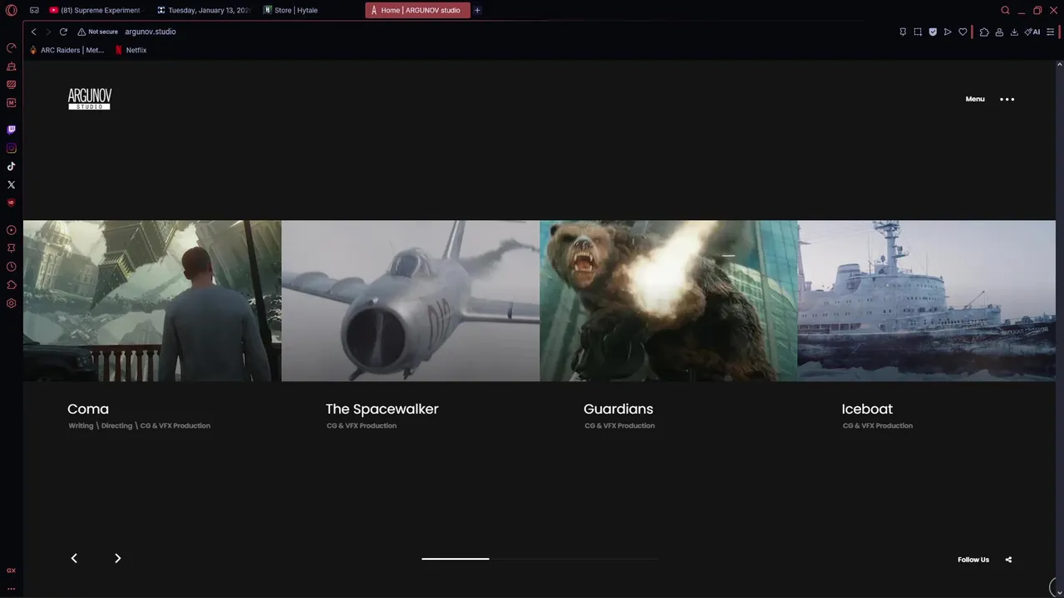Open TikTok in the sidebar
1064x598 pixels.
pyautogui.click(x=11, y=166)
